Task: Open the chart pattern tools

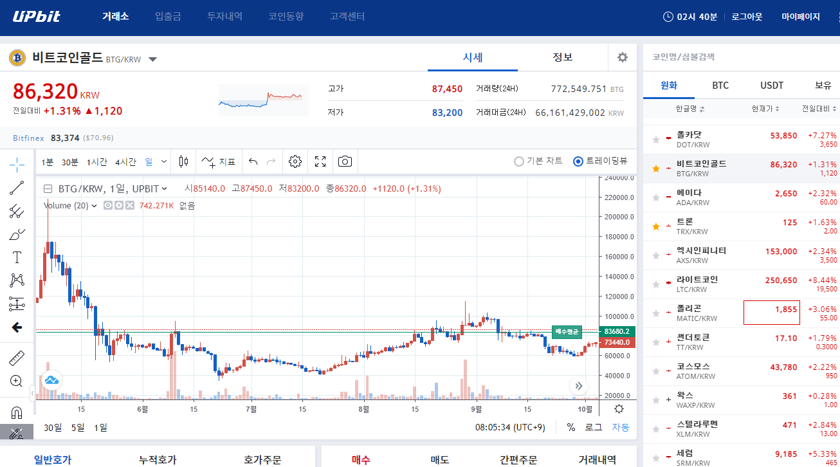Action: tap(17, 280)
